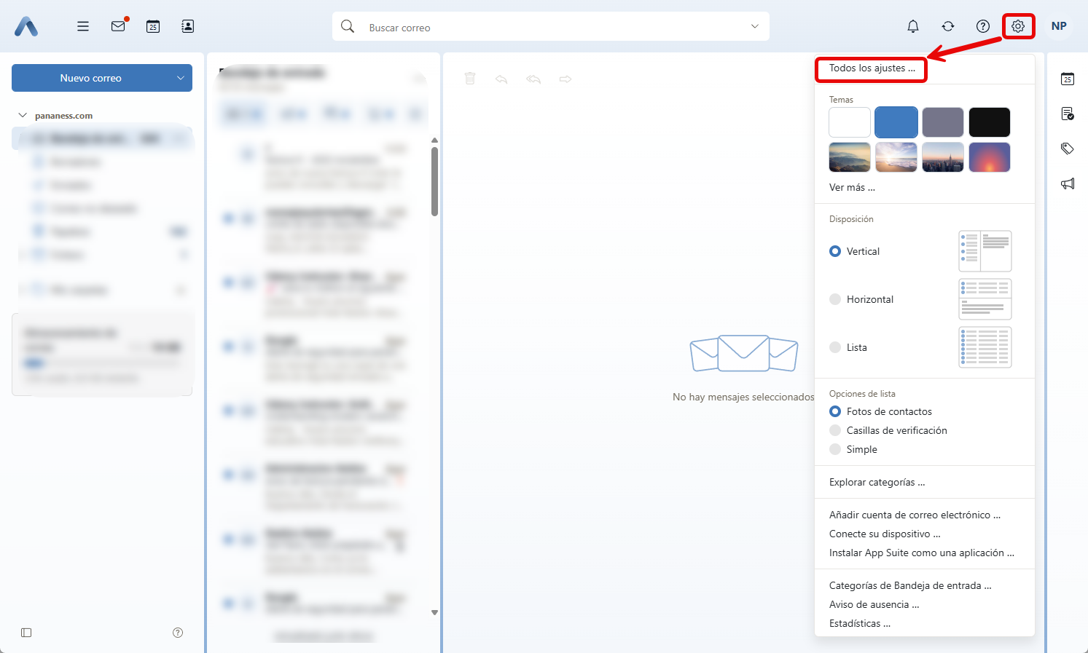The image size is (1088, 653).
Task: Expand the Nuevo correo dropdown arrow
Action: click(x=181, y=78)
